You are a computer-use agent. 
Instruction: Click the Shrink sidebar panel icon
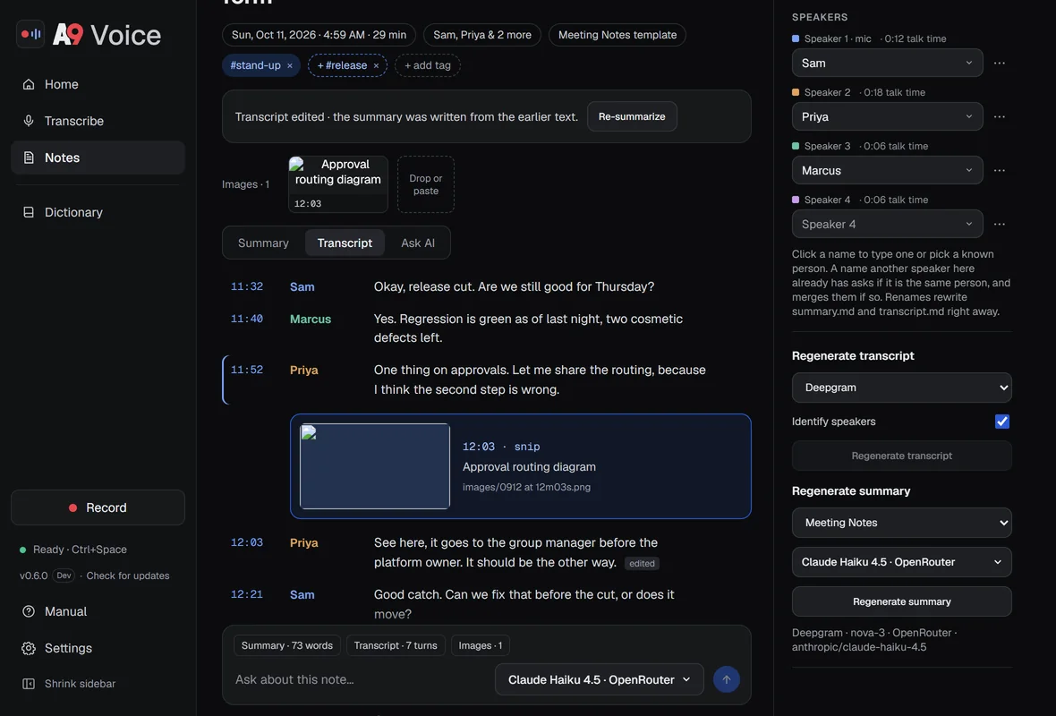click(29, 684)
